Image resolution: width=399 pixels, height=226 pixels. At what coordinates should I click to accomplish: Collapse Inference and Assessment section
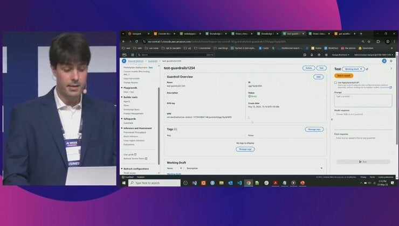tap(122, 128)
